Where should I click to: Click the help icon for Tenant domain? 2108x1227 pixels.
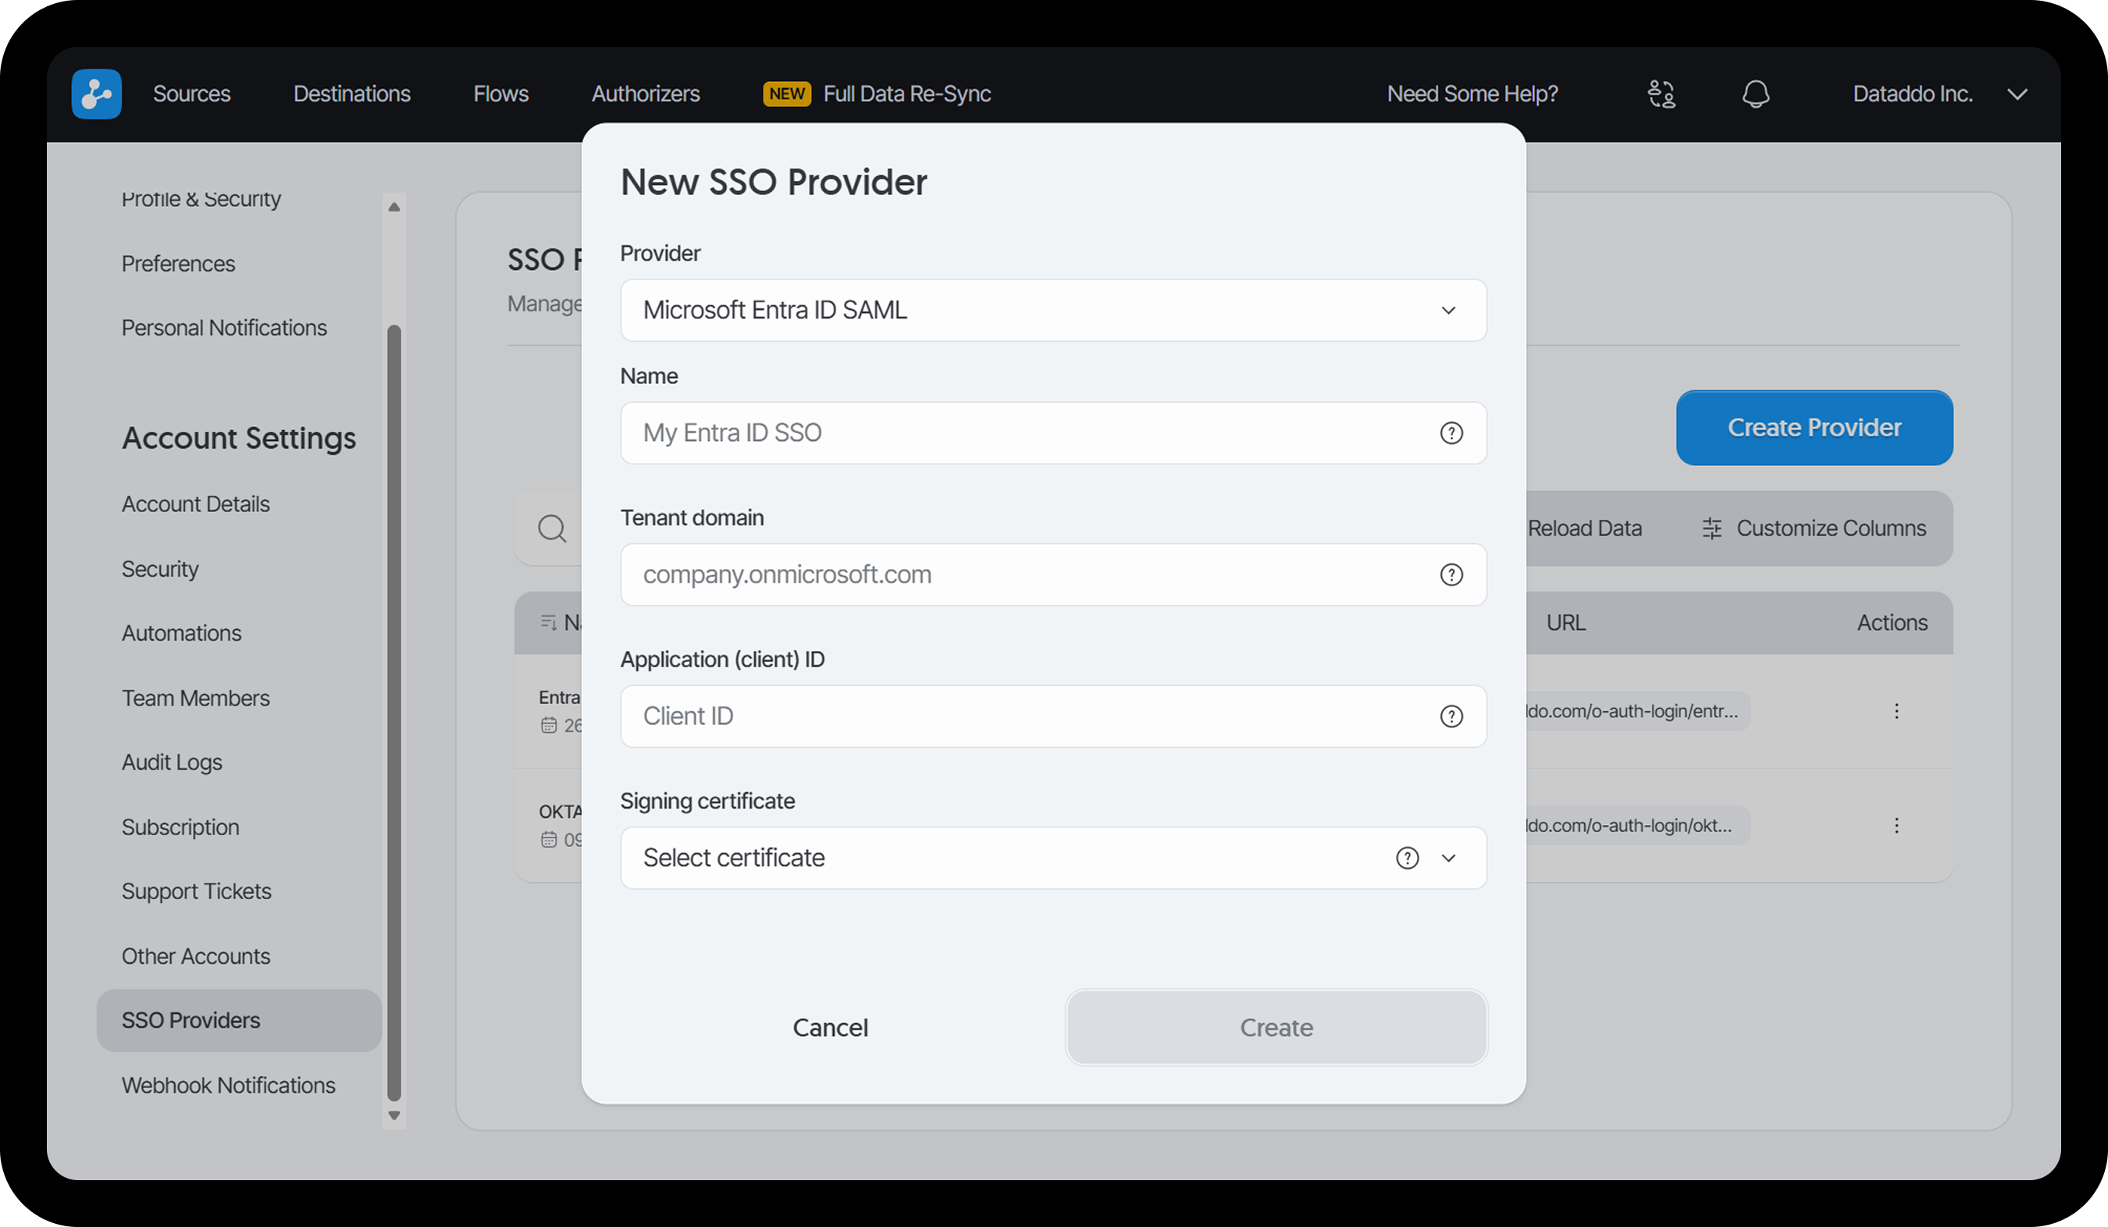(1451, 574)
